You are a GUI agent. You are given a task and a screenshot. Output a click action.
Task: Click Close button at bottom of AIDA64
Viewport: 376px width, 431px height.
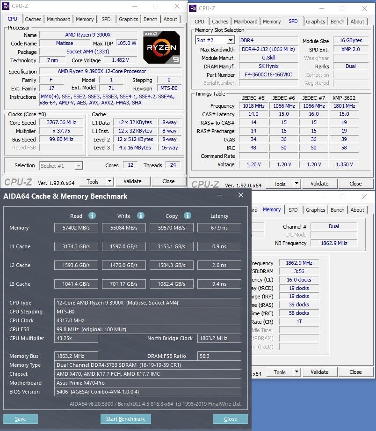tap(230, 419)
